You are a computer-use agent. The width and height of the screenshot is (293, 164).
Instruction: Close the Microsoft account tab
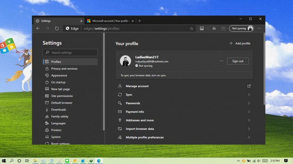coord(133,21)
